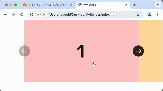
Task: Reload the page with refresh icon
Action: (x=22, y=15)
